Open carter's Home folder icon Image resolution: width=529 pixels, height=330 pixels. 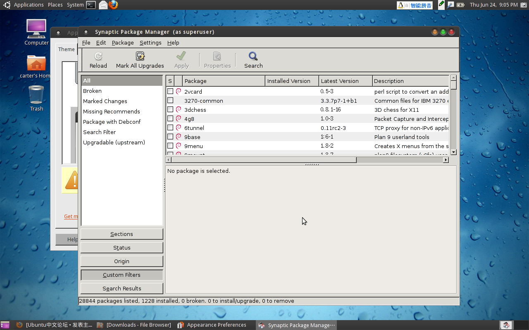tap(36, 63)
